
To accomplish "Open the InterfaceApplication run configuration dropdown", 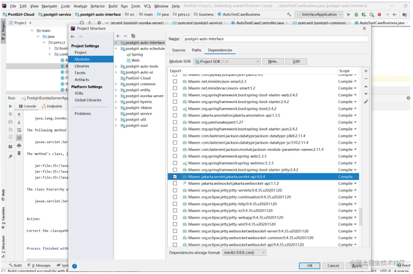I will (319, 14).
